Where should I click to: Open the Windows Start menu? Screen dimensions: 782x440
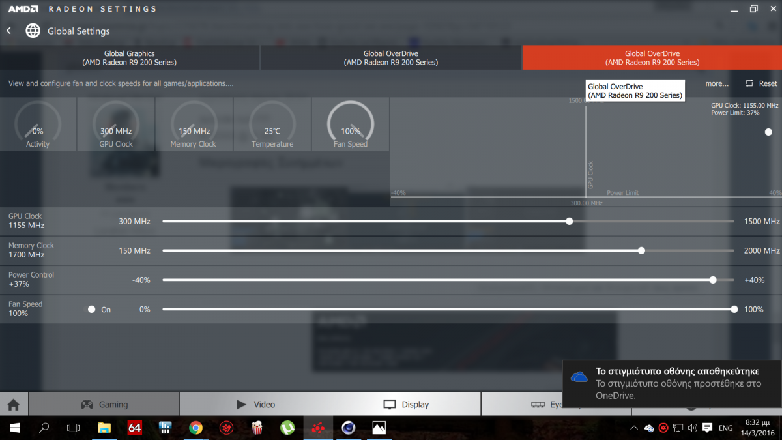click(14, 428)
